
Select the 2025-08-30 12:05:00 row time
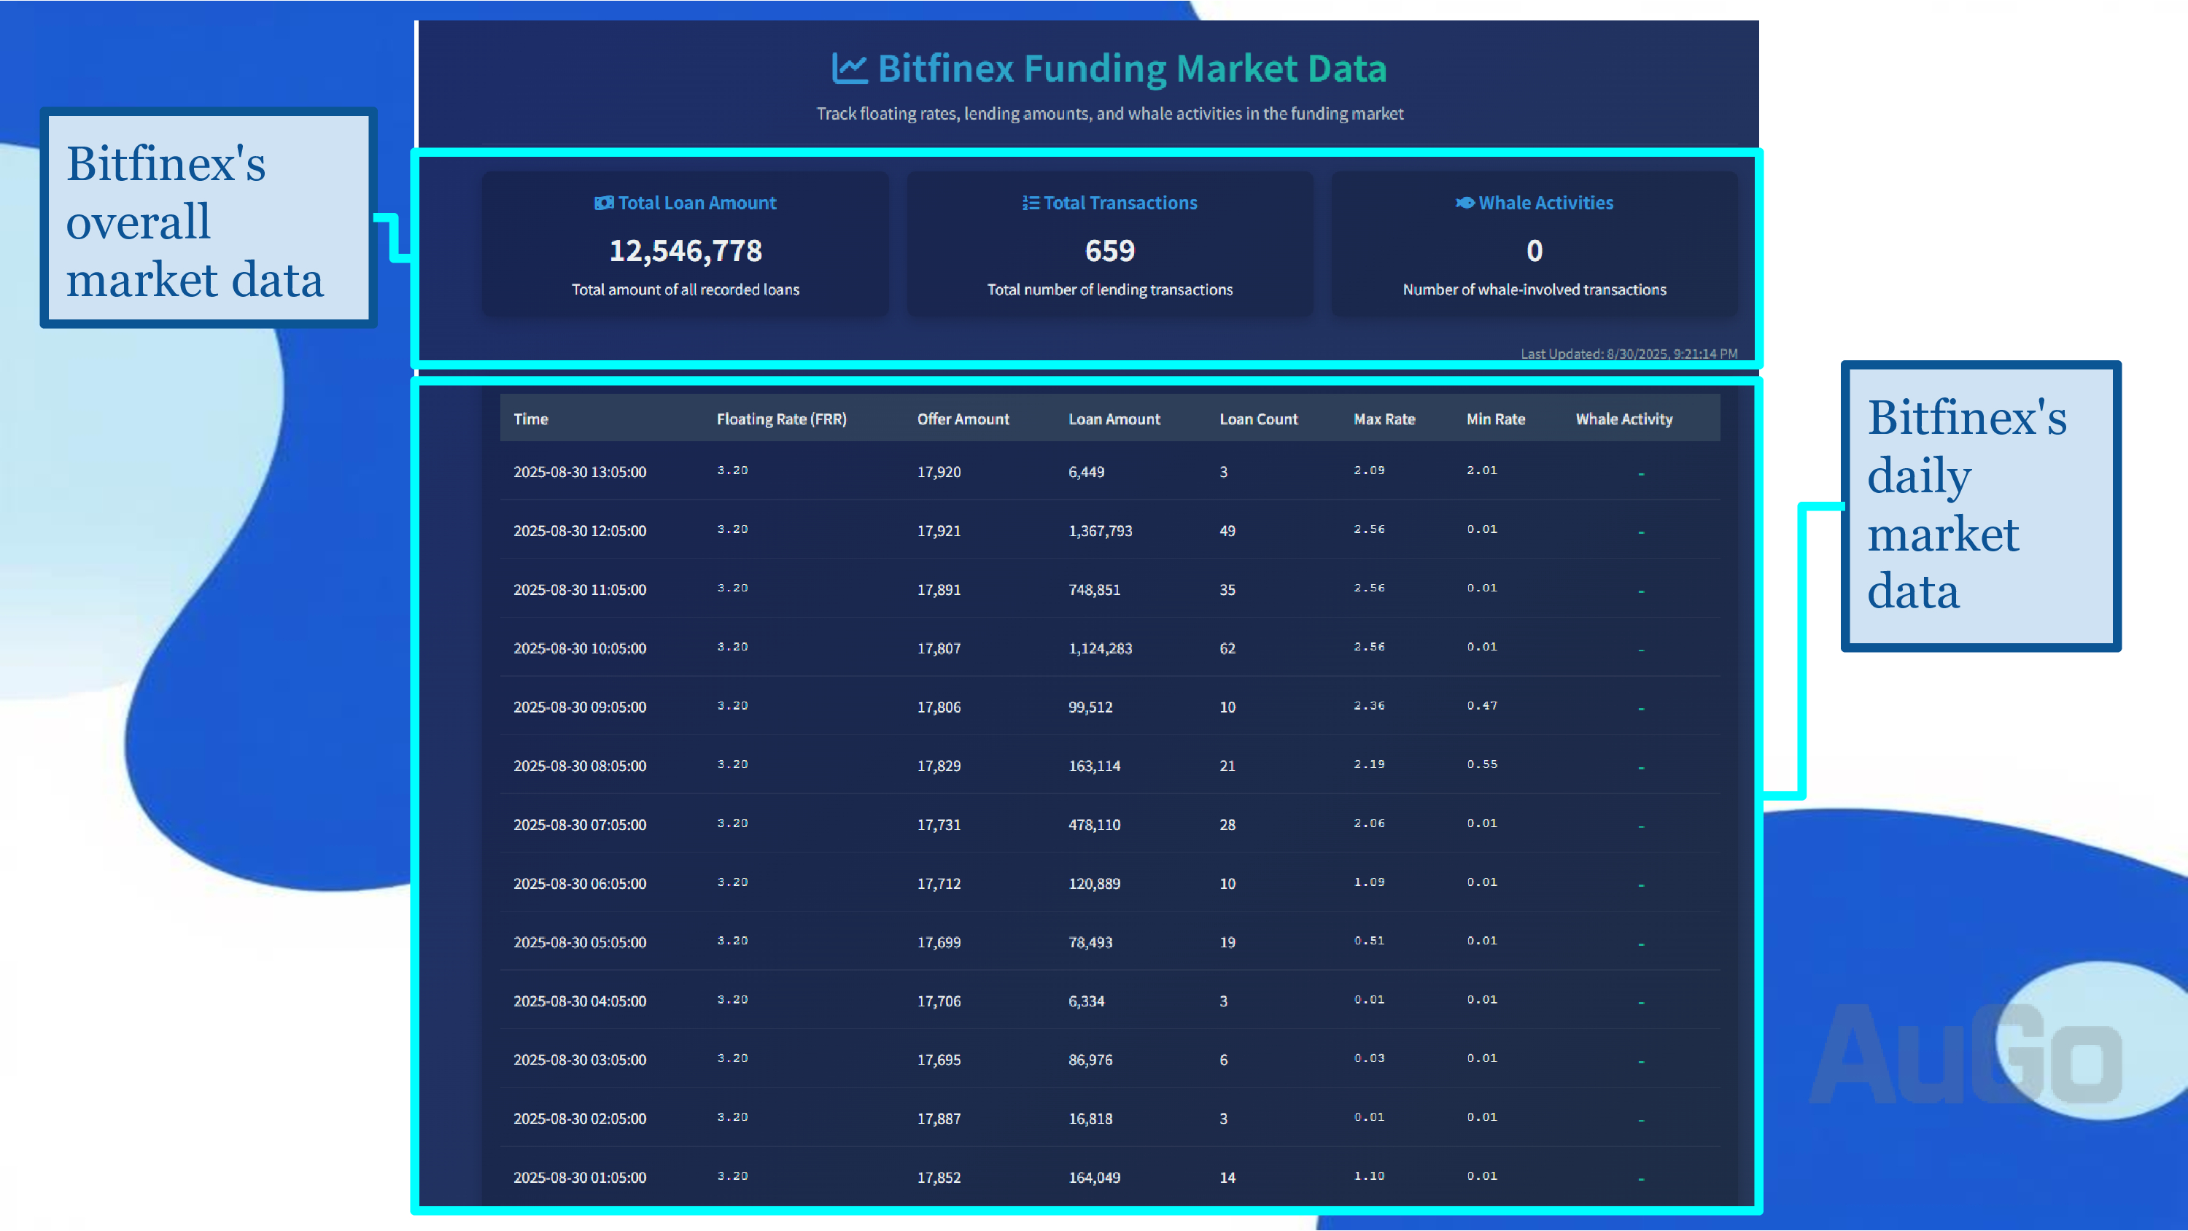coord(579,530)
